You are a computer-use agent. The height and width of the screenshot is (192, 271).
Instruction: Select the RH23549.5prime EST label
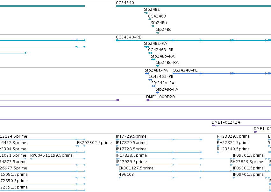[233, 149]
